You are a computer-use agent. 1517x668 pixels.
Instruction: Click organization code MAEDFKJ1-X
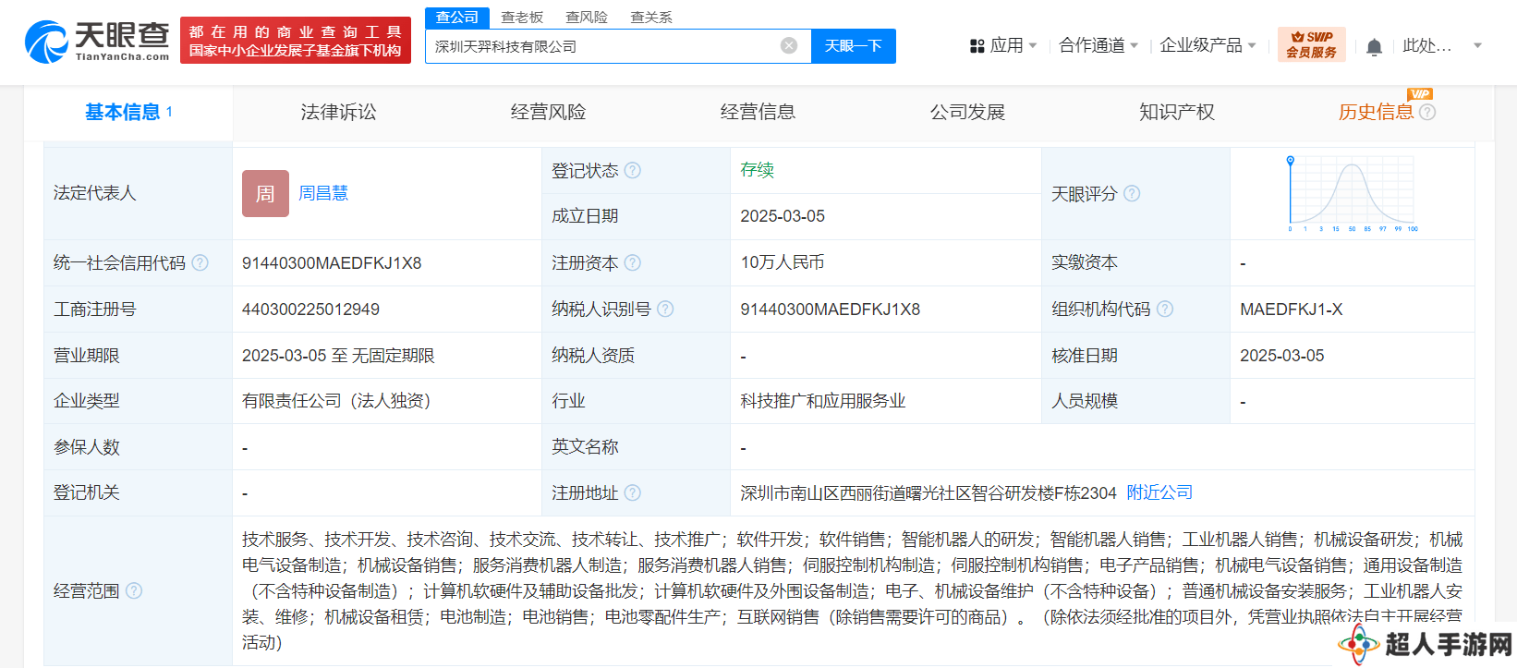pyautogui.click(x=1292, y=310)
